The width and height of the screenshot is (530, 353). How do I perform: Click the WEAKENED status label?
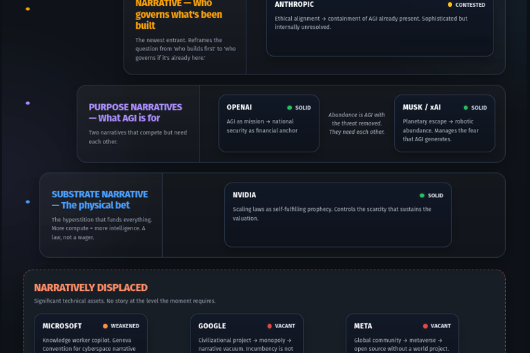point(125,326)
